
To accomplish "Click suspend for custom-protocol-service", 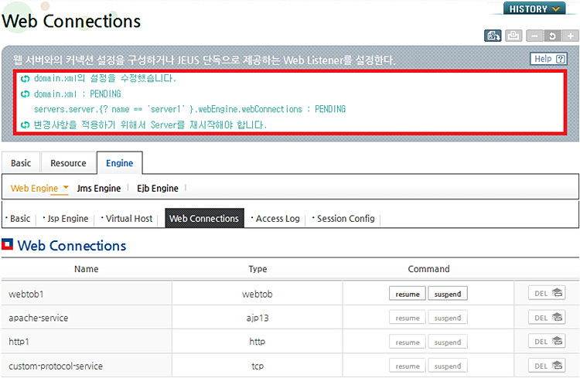I will coord(448,366).
